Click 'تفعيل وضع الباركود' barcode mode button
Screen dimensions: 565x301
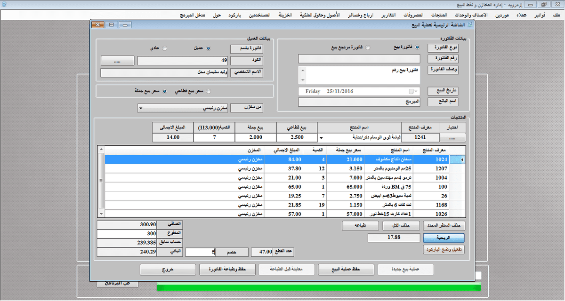[x=444, y=250]
